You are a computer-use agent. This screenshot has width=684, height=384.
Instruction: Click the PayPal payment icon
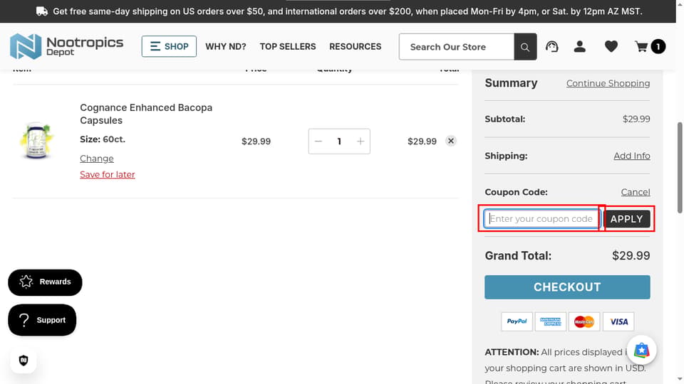pyautogui.click(x=517, y=321)
